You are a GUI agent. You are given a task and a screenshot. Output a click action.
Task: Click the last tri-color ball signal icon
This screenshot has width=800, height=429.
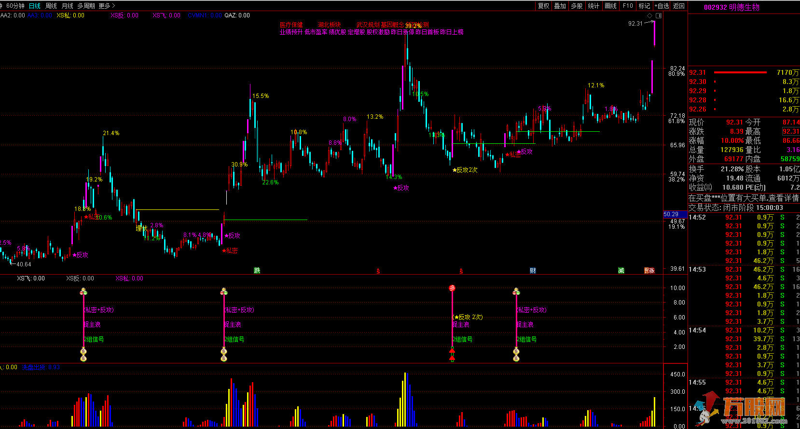(x=516, y=291)
